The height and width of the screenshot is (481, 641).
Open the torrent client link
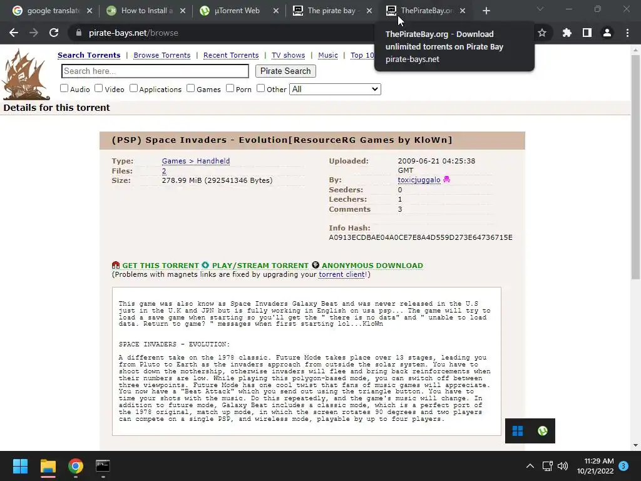[x=342, y=274]
